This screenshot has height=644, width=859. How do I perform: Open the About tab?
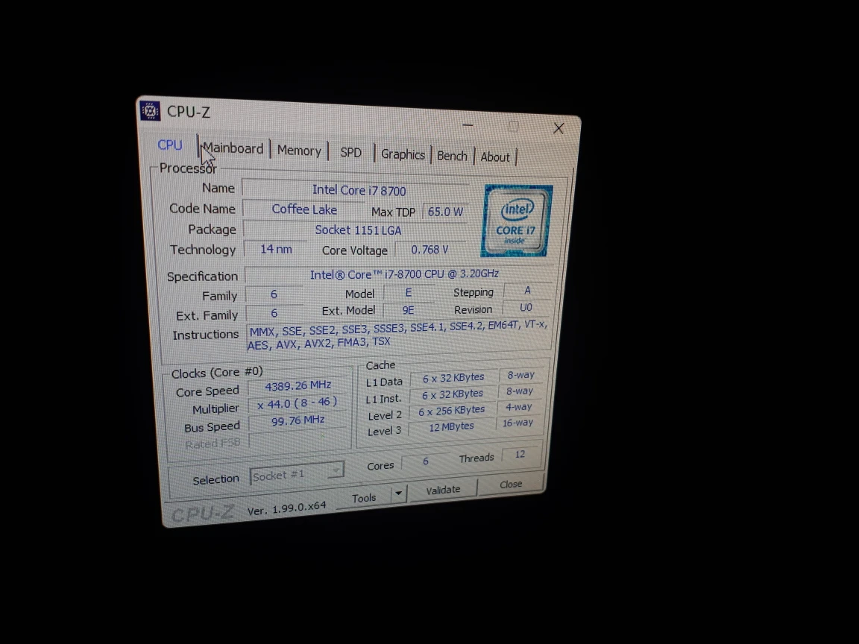[494, 157]
